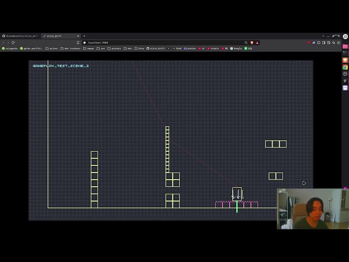Click the purple leaf extension icon

314,43
